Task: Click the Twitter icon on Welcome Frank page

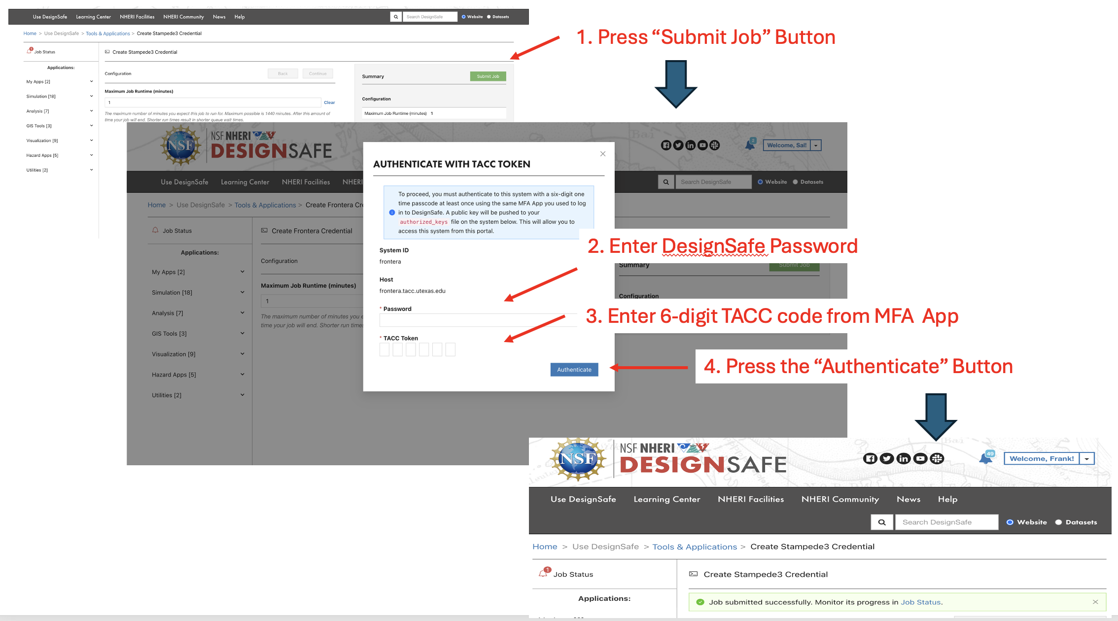Action: click(887, 459)
